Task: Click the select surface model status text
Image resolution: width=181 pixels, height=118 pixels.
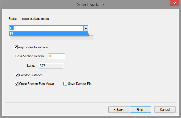Action: pyautogui.click(x=35, y=19)
